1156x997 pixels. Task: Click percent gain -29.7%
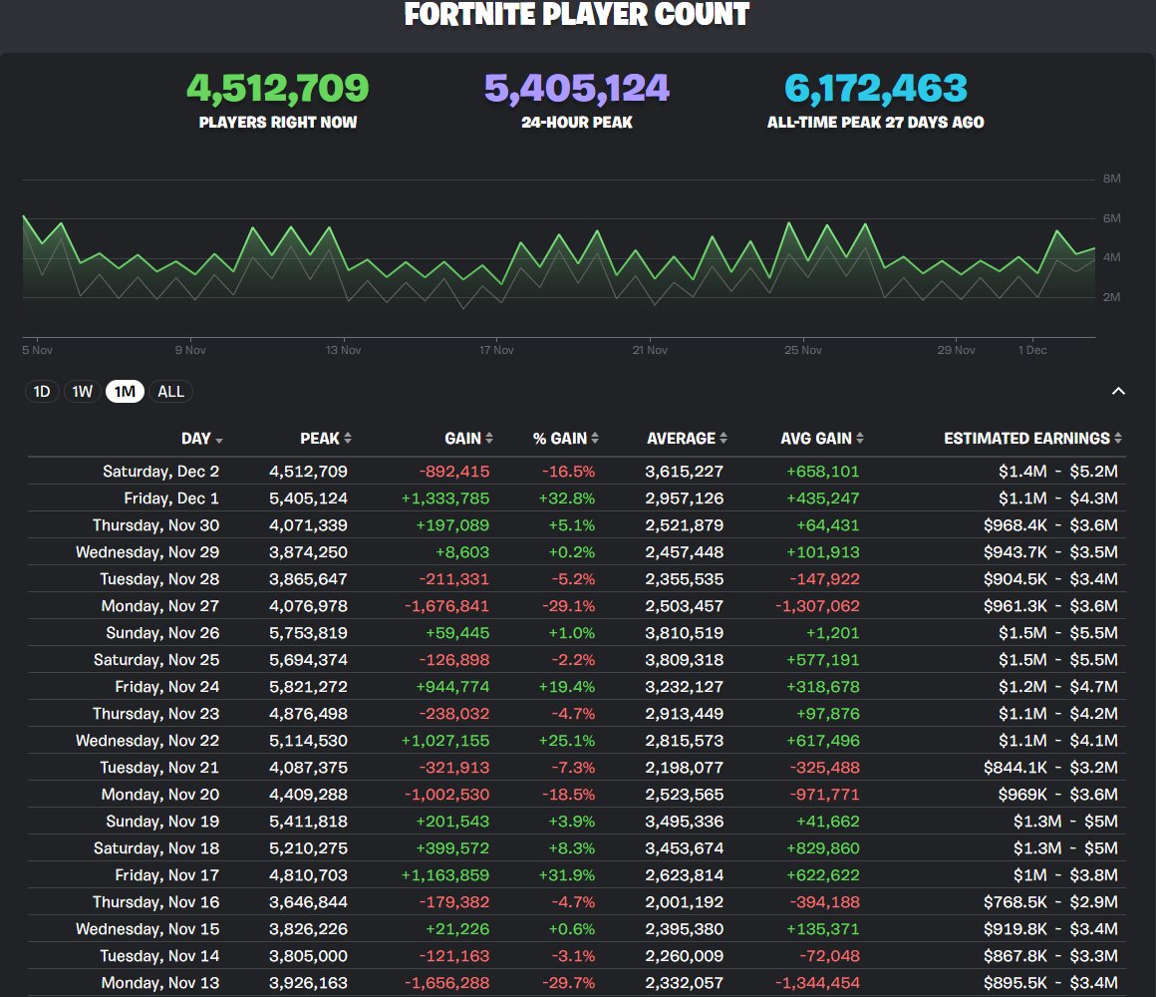568,983
